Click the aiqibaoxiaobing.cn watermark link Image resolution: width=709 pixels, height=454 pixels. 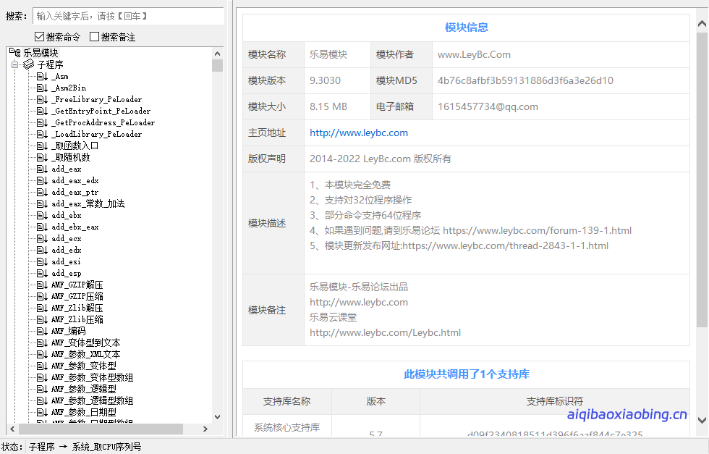(629, 415)
